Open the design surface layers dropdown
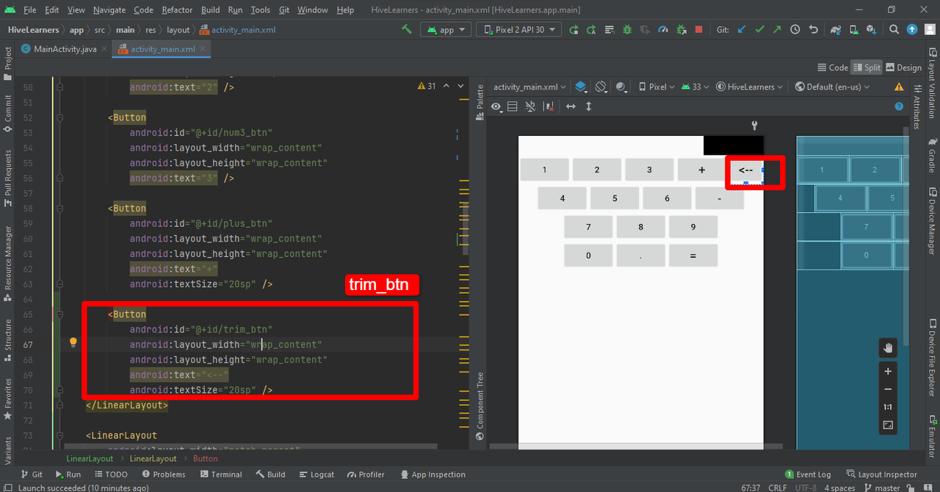This screenshot has height=492, width=940. click(582, 87)
